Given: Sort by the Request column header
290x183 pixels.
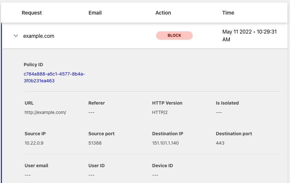Looking at the screenshot, I should (x=32, y=13).
